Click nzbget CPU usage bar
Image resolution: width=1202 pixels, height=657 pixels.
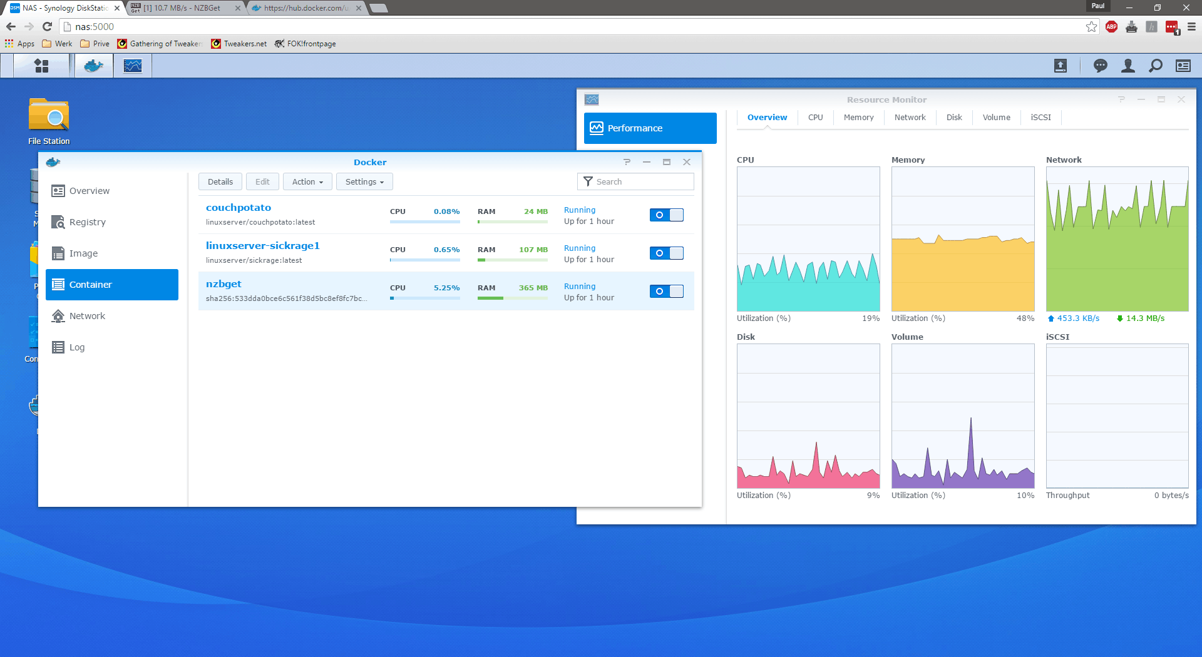(x=425, y=298)
